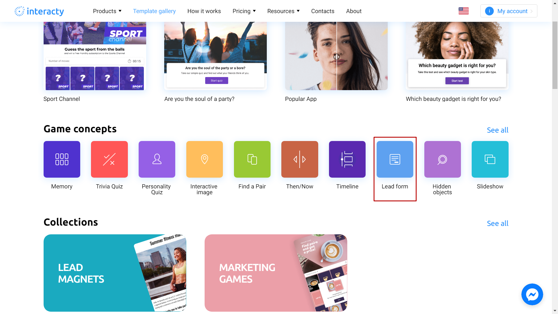The height and width of the screenshot is (314, 558).
Task: Select the Then/Now game concept icon
Action: (x=300, y=159)
